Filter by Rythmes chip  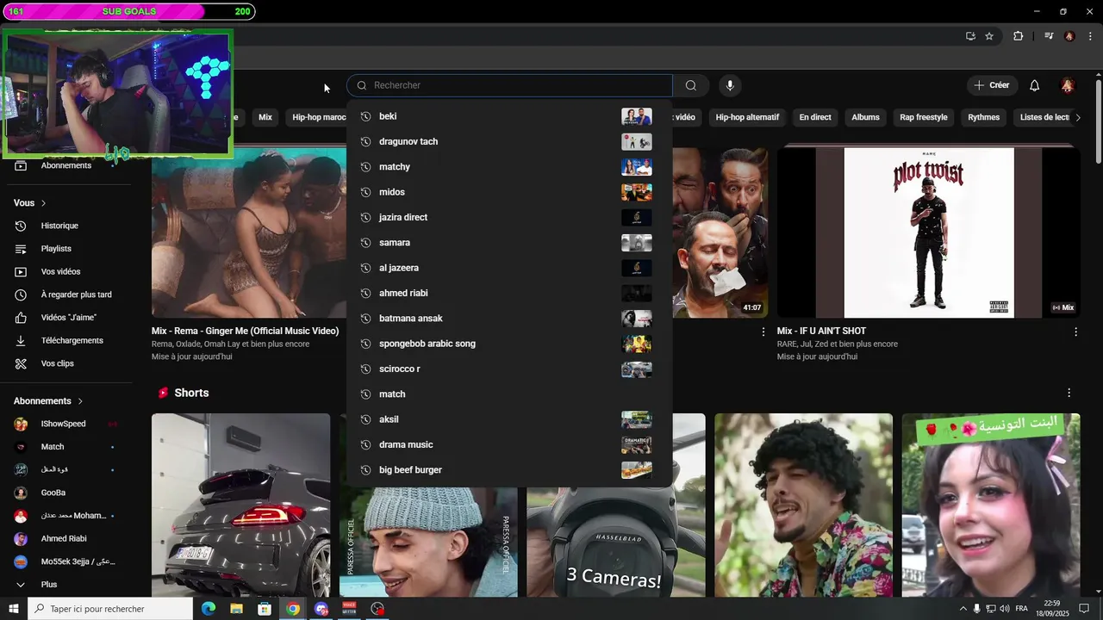point(983,117)
